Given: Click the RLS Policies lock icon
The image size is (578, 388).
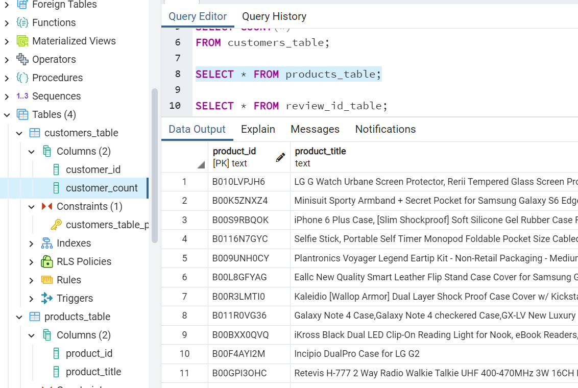Looking at the screenshot, I should (x=47, y=261).
